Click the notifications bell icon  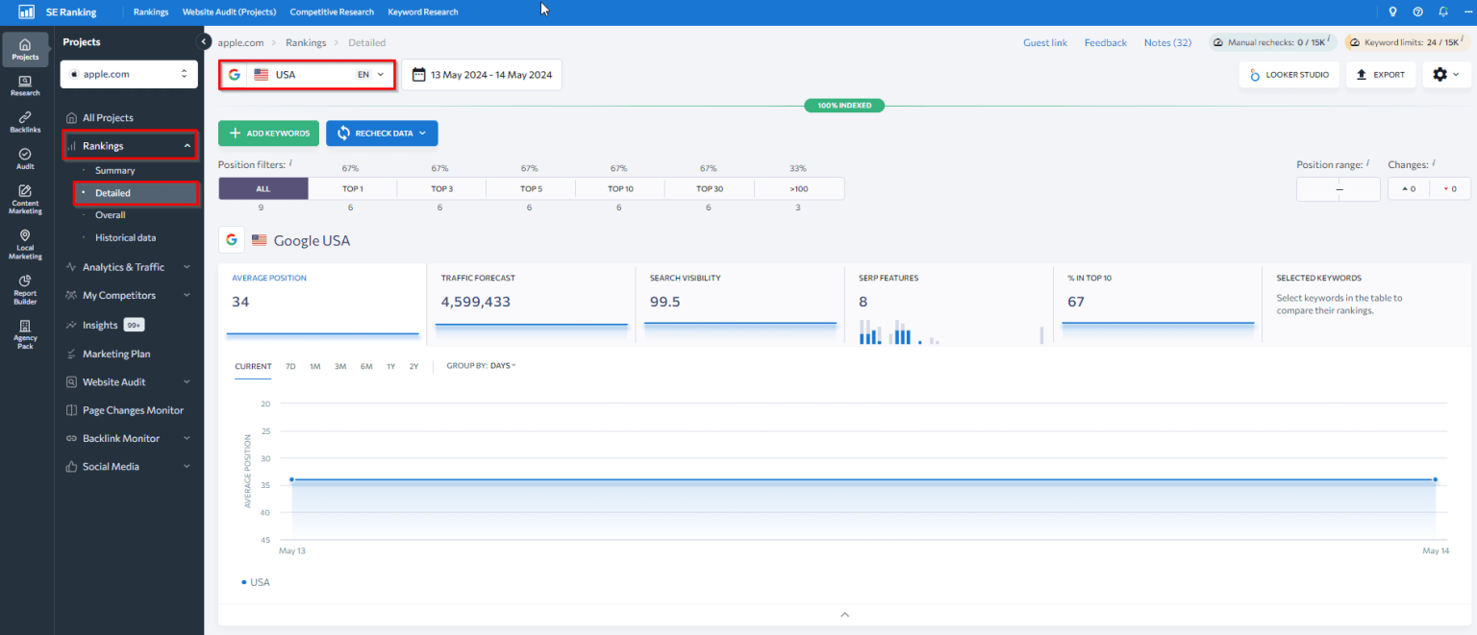pyautogui.click(x=1443, y=12)
